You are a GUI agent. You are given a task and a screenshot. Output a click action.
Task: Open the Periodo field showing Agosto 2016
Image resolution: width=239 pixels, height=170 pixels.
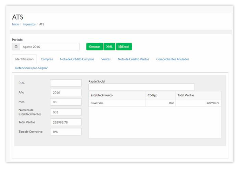[49, 47]
